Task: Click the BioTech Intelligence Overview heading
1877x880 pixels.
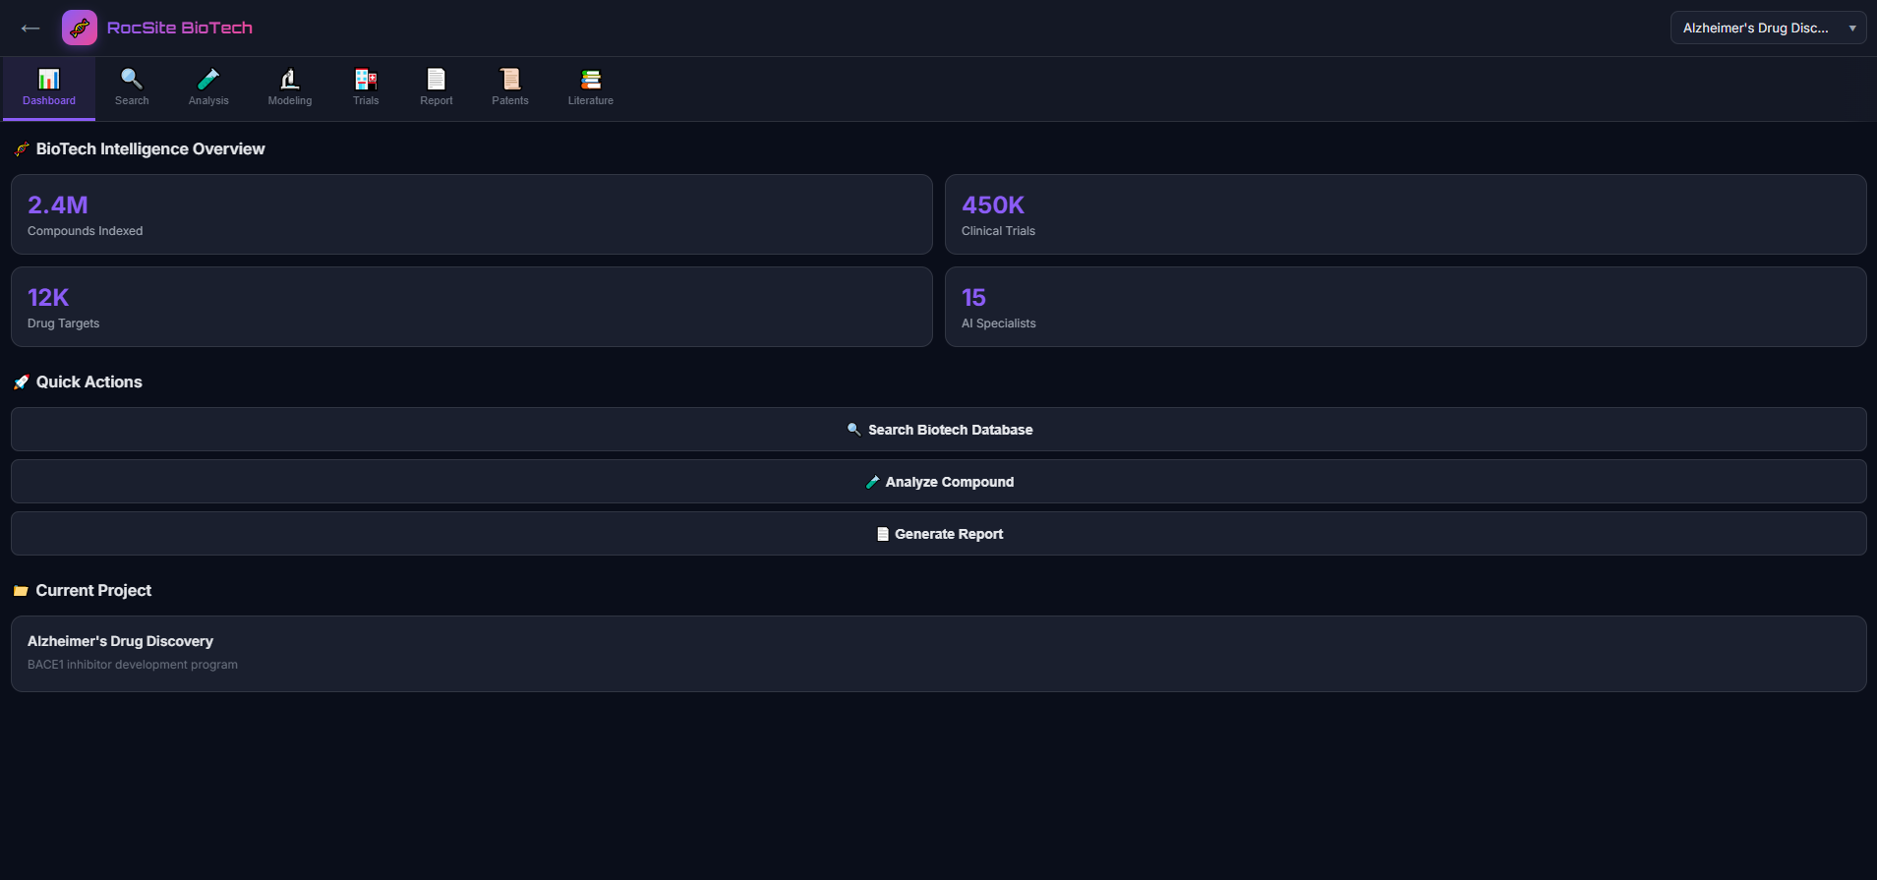Action: (x=150, y=149)
